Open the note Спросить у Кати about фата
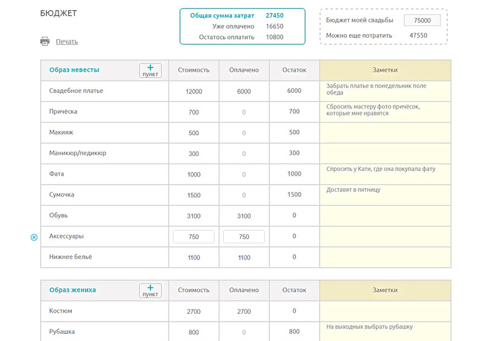 381,169
